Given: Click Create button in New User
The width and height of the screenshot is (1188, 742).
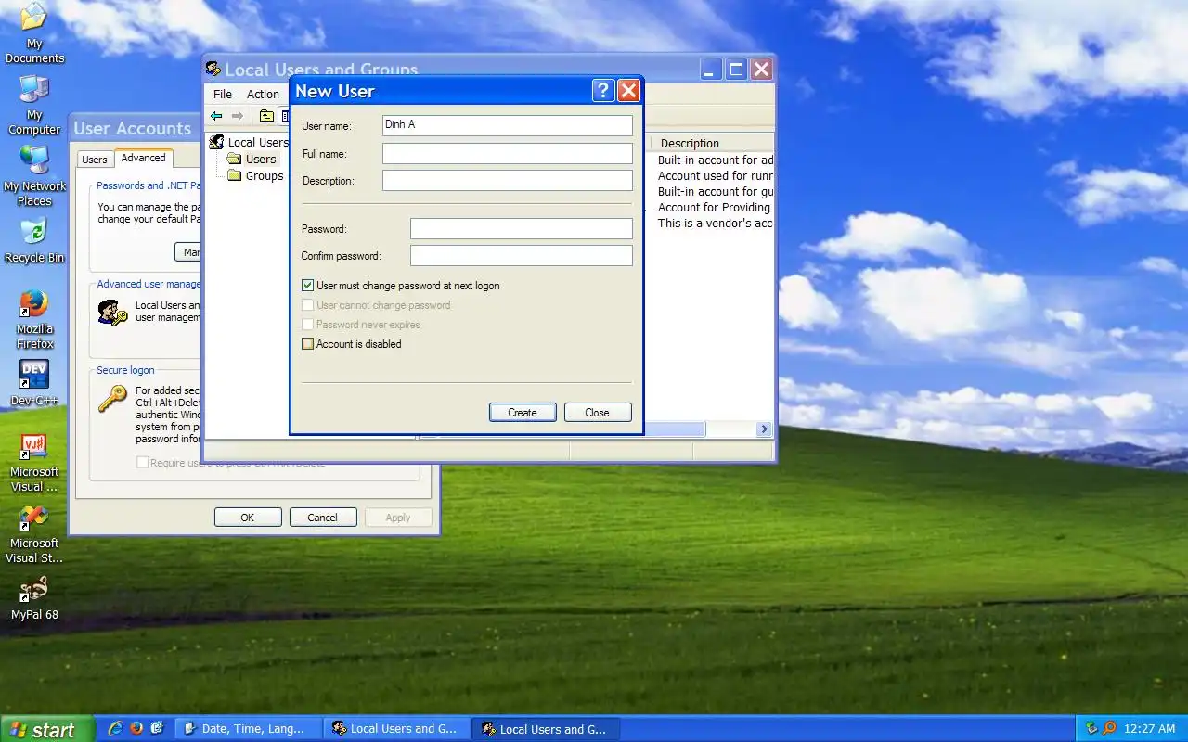Looking at the screenshot, I should coord(523,413).
